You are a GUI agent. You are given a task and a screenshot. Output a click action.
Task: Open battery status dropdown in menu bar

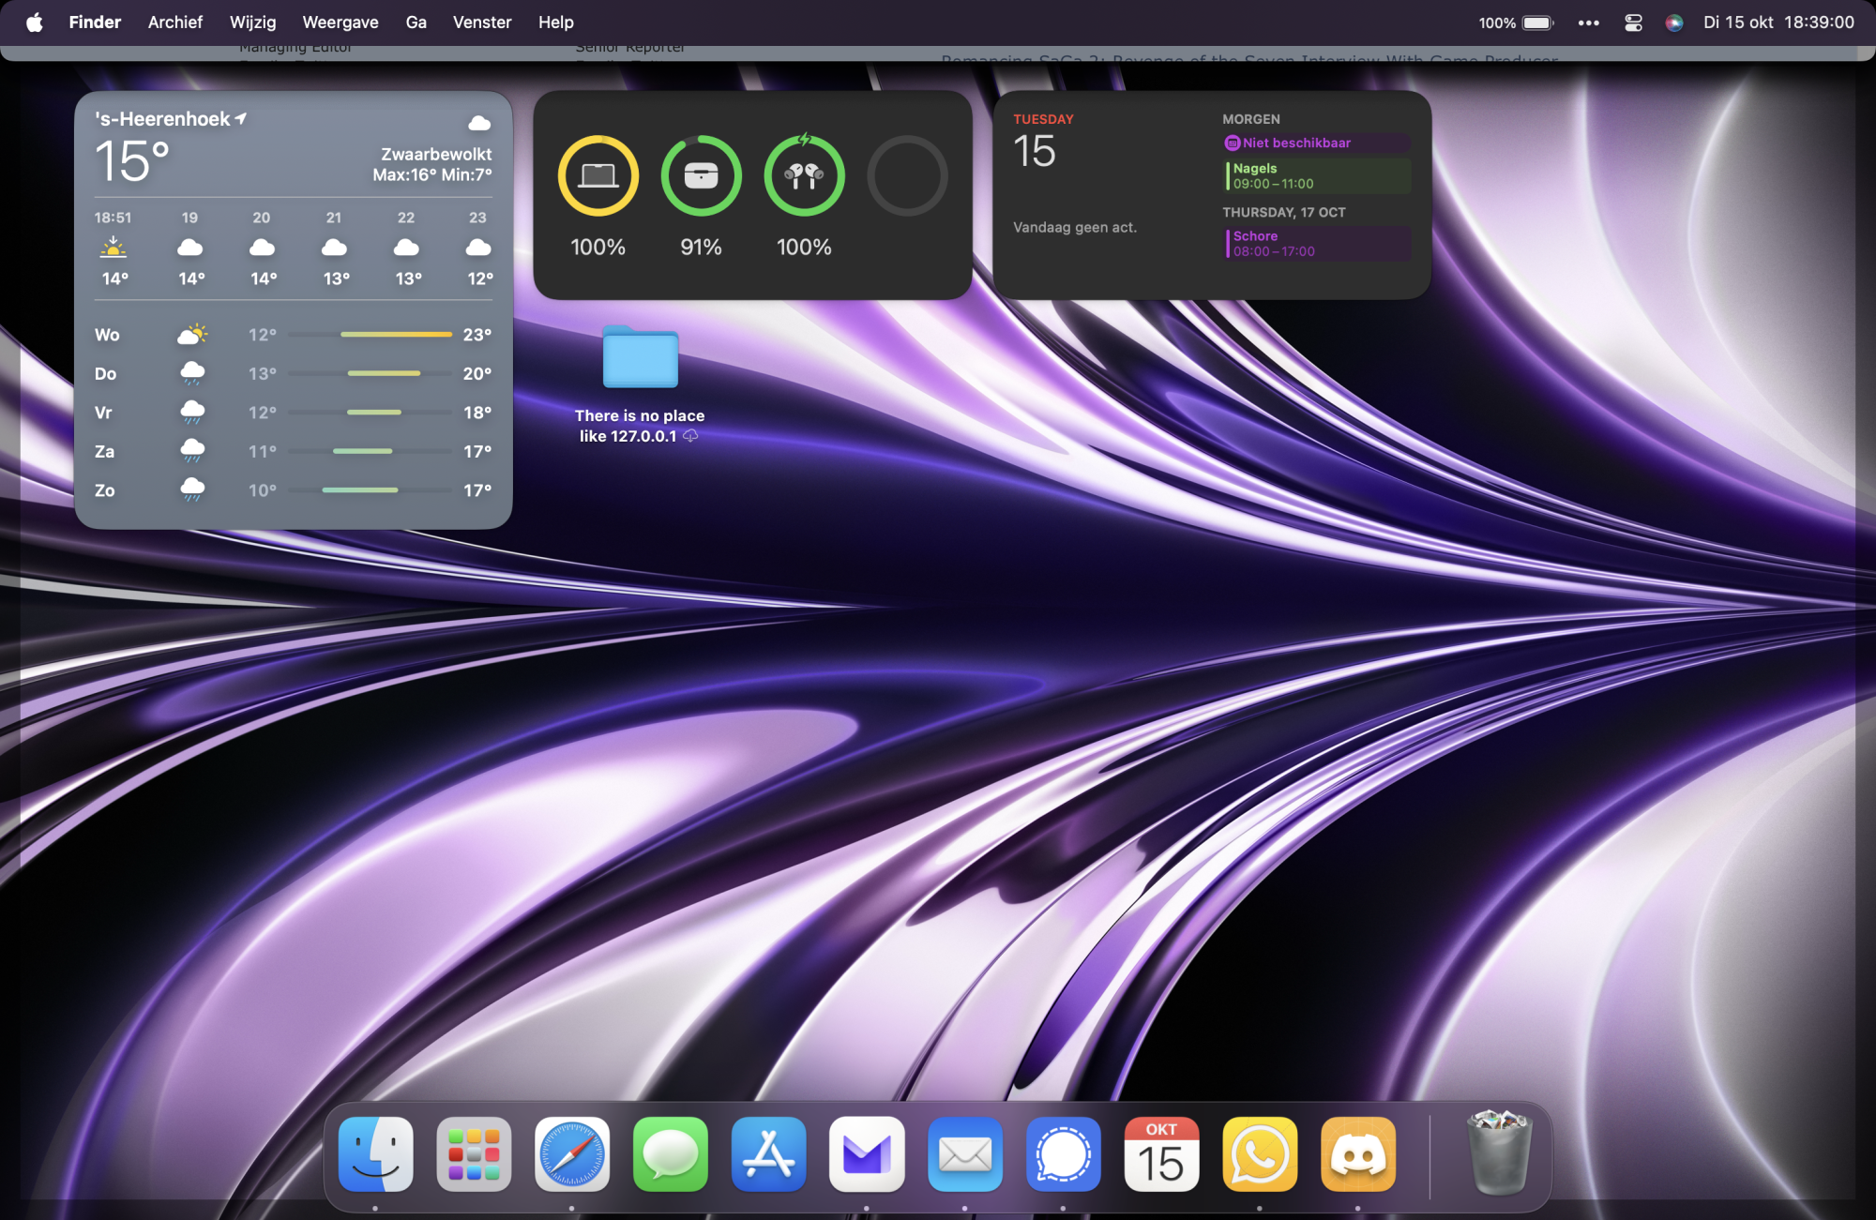click(x=1536, y=23)
